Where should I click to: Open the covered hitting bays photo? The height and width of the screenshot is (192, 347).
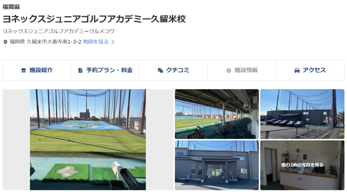click(x=217, y=114)
